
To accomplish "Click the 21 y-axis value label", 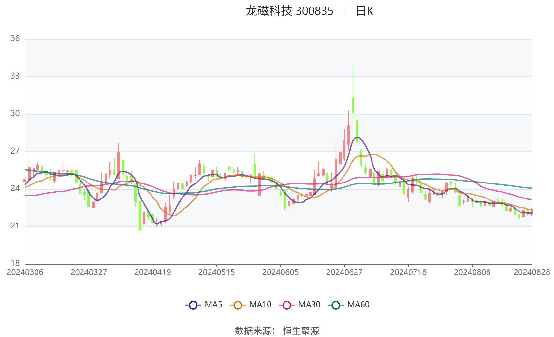I will (x=15, y=226).
